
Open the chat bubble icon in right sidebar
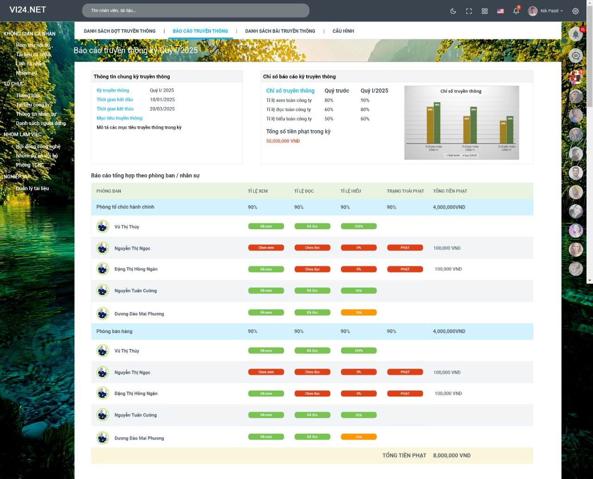(x=576, y=56)
